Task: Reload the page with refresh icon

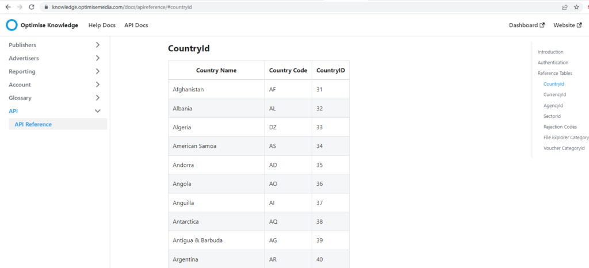Action: [32, 7]
